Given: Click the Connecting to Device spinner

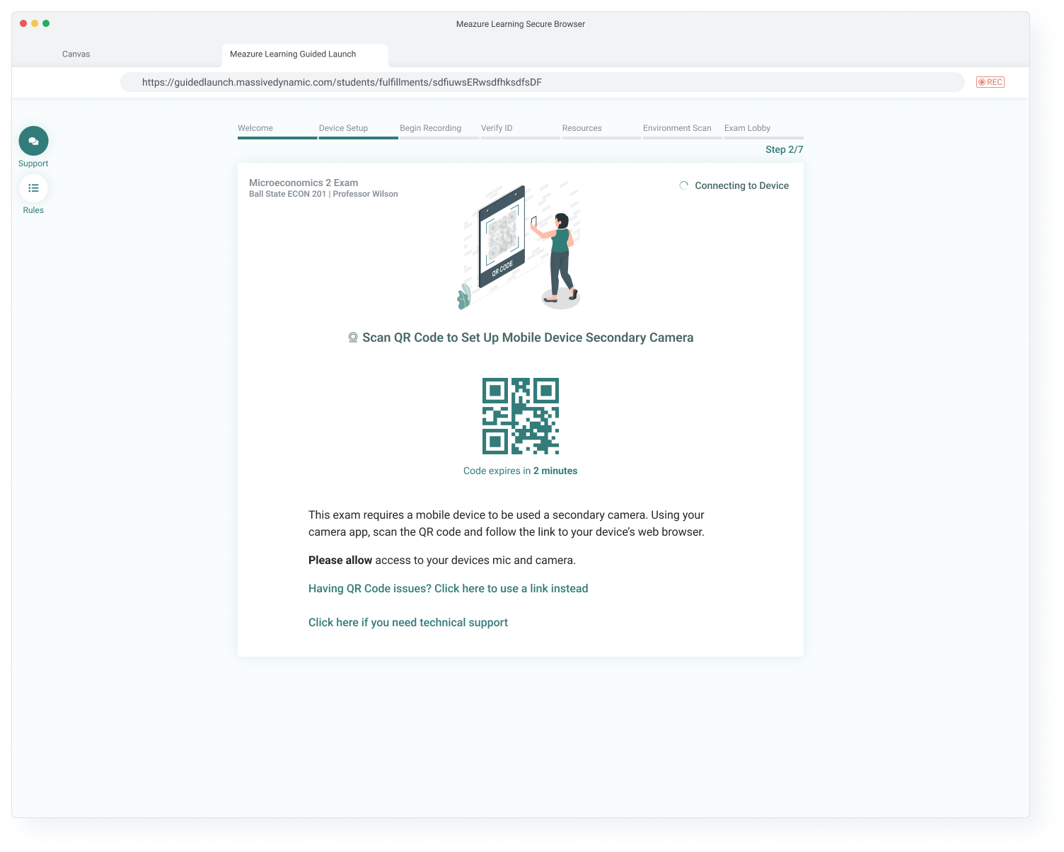Looking at the screenshot, I should (x=683, y=185).
